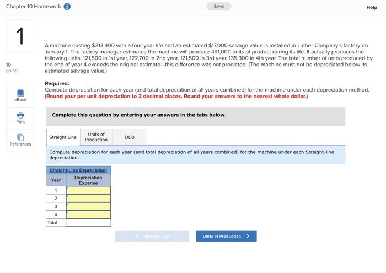Click the question number 1 box
The height and width of the screenshot is (273, 386).
[20, 36]
